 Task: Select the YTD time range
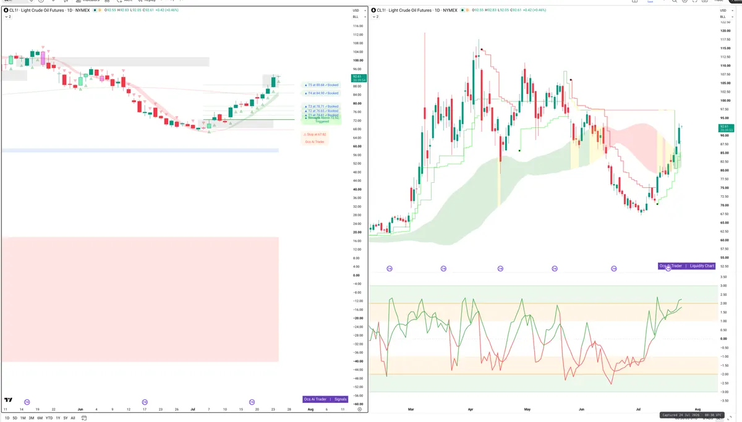click(x=49, y=418)
